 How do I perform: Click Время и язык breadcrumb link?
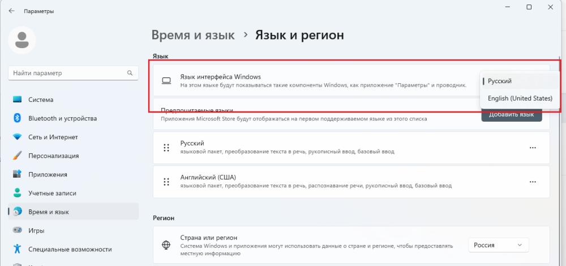pyautogui.click(x=193, y=35)
